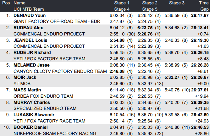
Task: Select the GIANT FACTORY OFF-ROAD TEAM - EDR team
Action: [x=55, y=21]
